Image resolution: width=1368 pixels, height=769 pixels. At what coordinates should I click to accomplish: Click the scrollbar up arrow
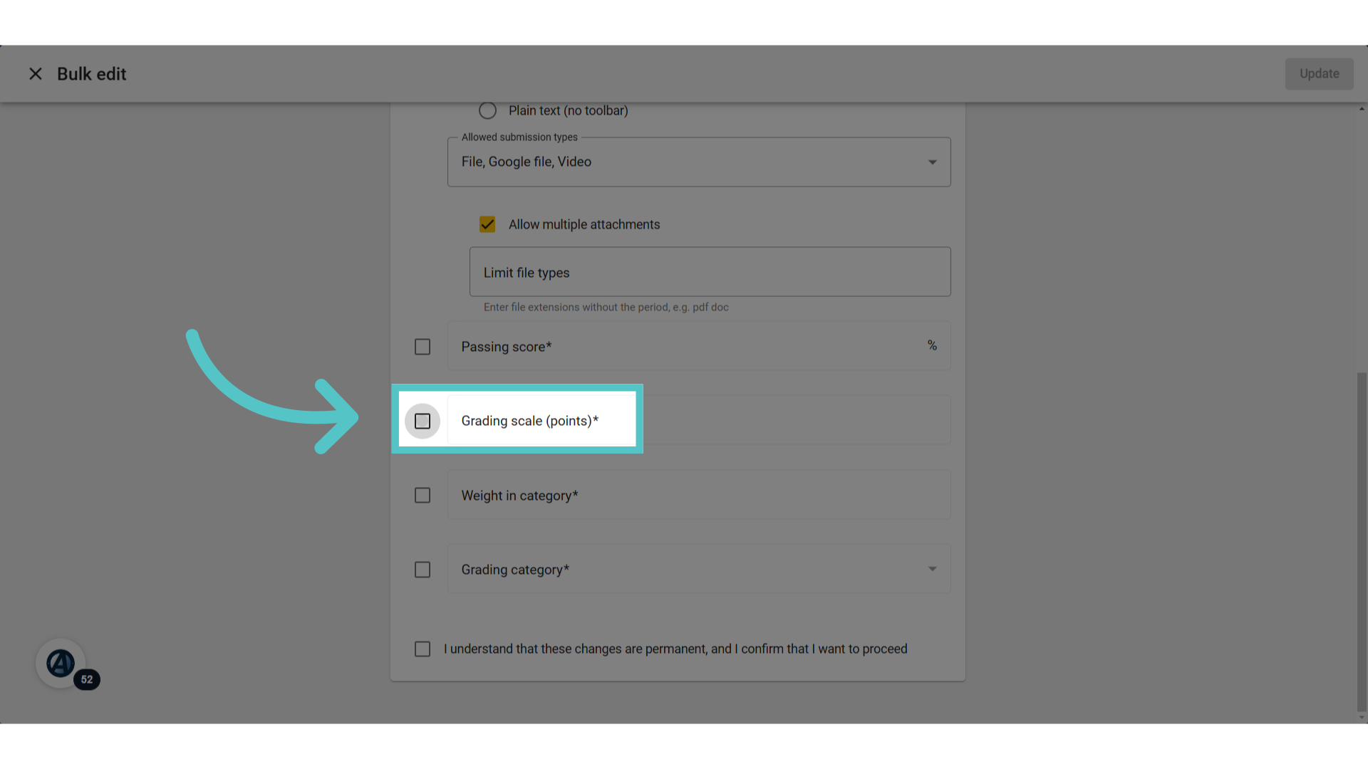(1362, 109)
